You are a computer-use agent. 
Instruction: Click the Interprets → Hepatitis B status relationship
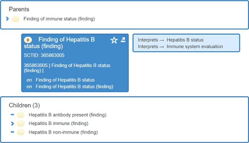[x=170, y=40]
